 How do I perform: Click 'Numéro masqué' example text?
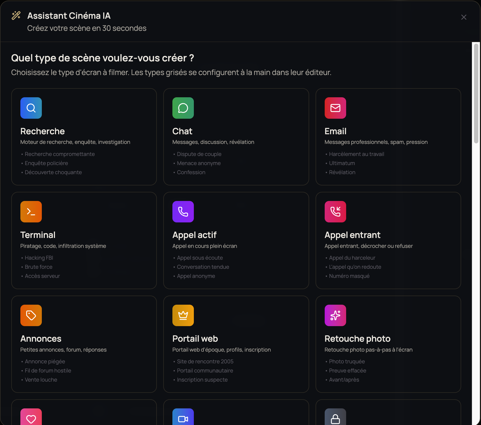pos(349,276)
